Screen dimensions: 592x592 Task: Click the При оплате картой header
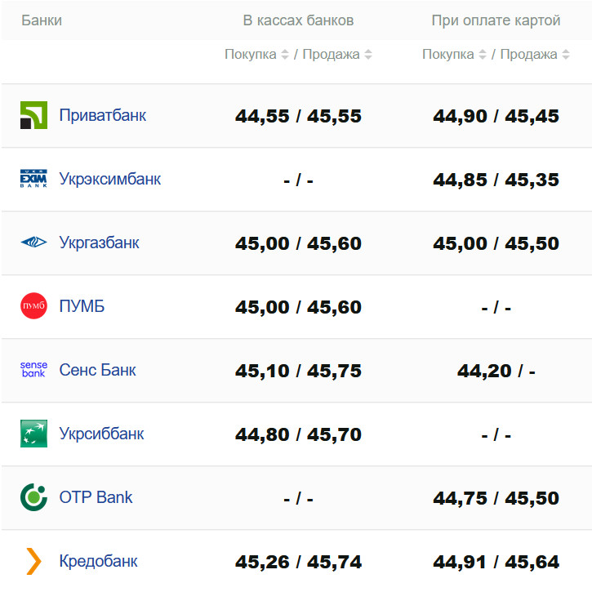496,20
